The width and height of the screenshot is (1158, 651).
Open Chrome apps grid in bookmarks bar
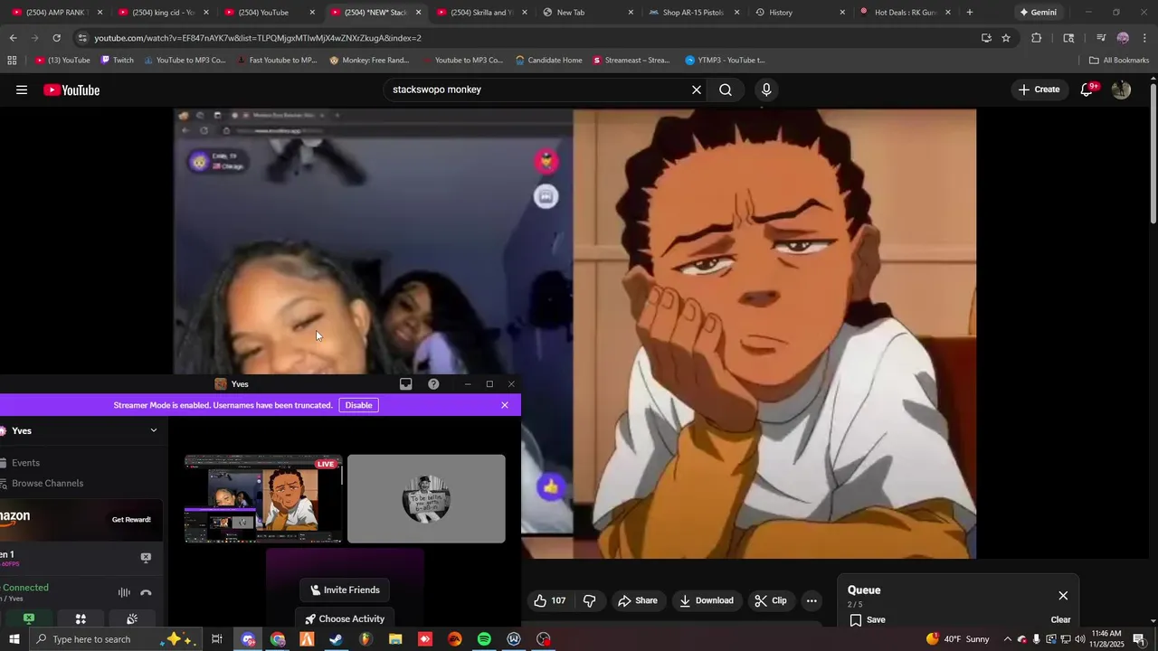pos(12,61)
